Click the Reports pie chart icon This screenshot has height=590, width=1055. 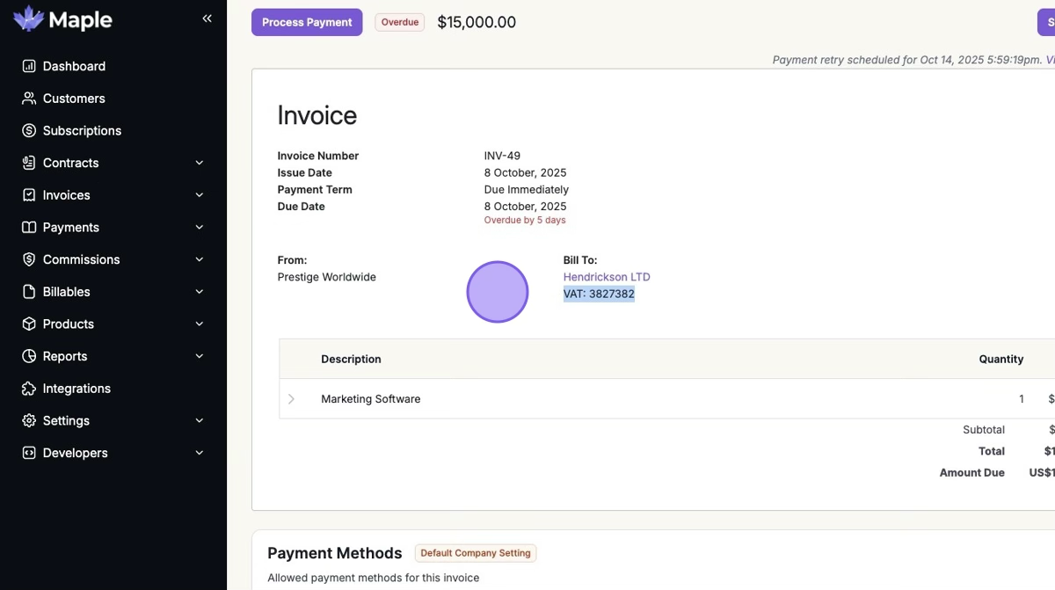(x=29, y=356)
